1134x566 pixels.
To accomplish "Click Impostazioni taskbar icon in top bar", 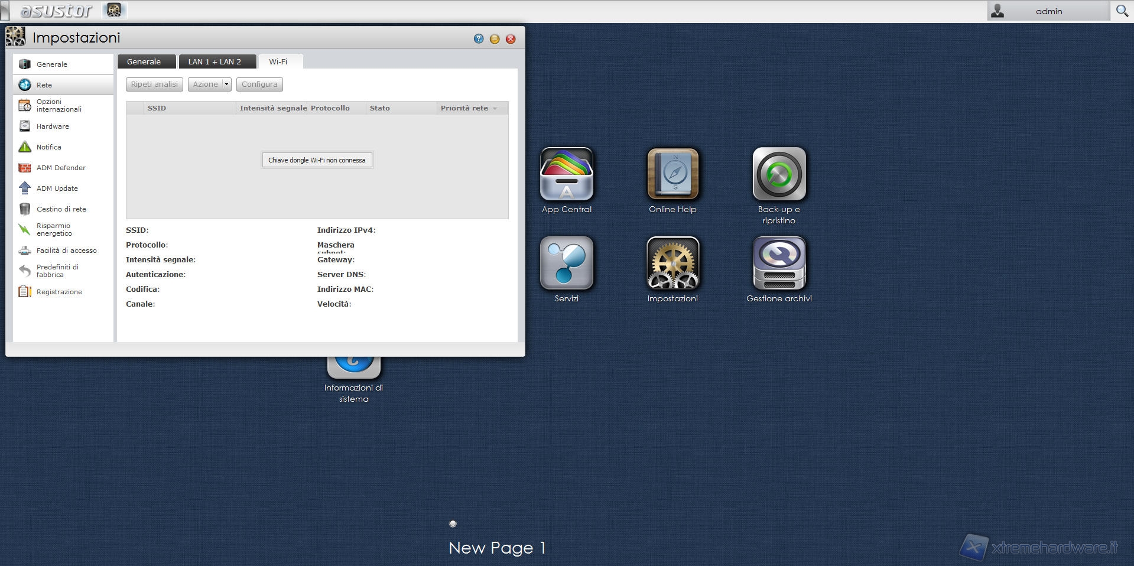I will [114, 10].
